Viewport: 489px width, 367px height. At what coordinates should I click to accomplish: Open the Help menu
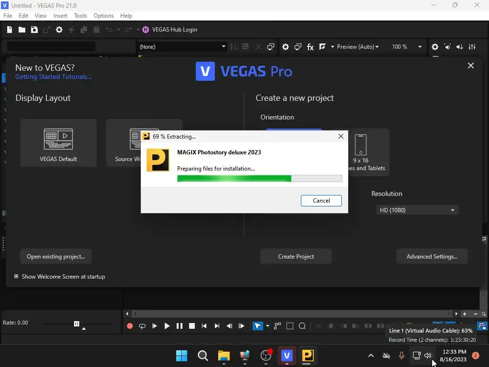126,16
